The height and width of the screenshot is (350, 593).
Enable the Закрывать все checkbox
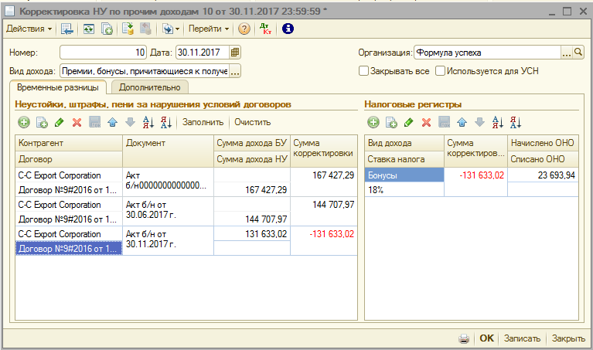point(363,71)
